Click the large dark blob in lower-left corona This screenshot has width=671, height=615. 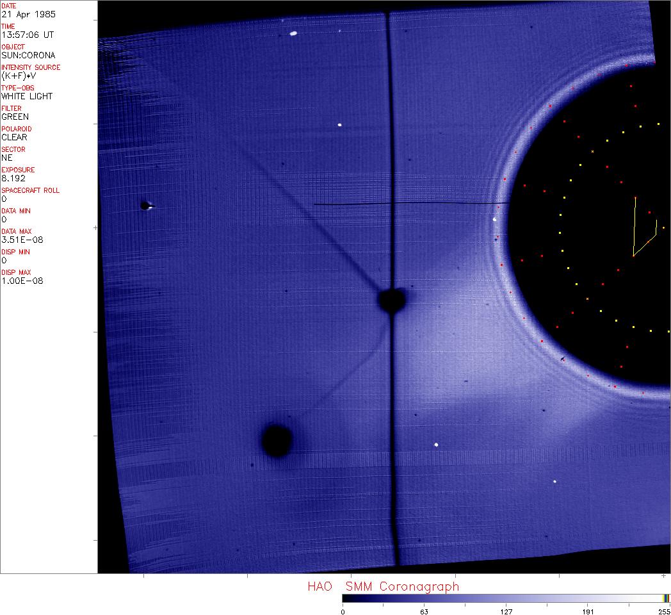tap(277, 439)
